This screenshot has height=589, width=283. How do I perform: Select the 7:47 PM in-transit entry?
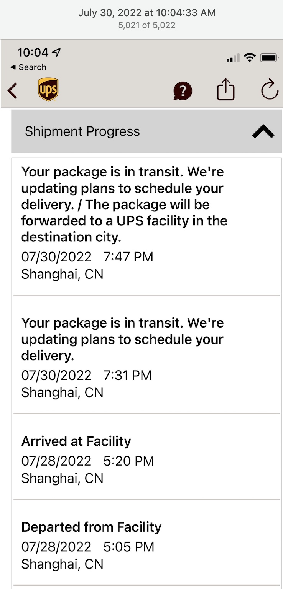pyautogui.click(x=146, y=226)
